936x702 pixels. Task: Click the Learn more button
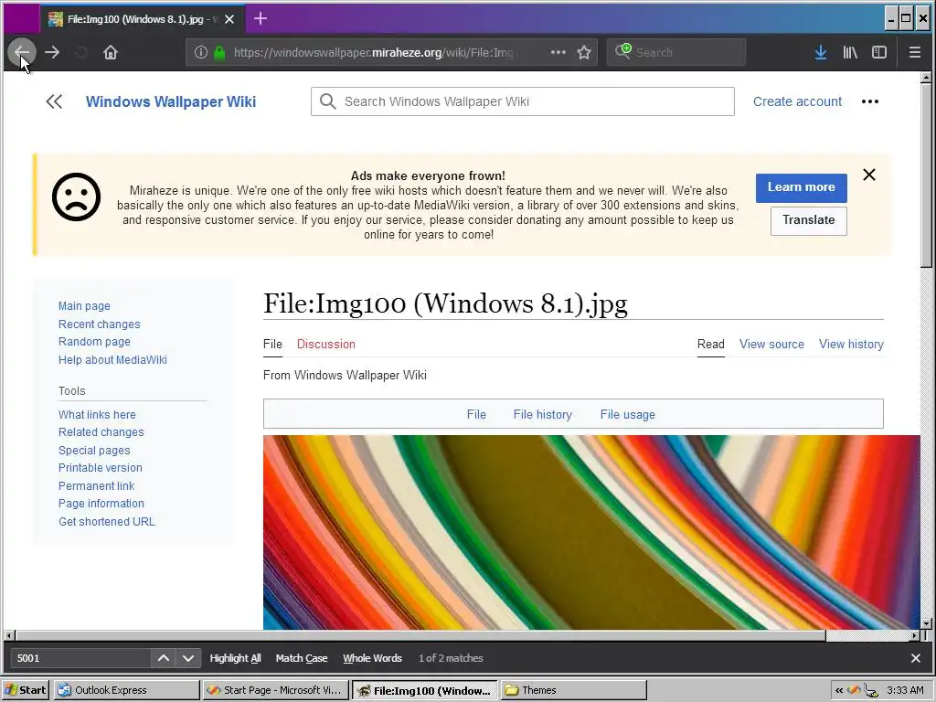tap(801, 187)
